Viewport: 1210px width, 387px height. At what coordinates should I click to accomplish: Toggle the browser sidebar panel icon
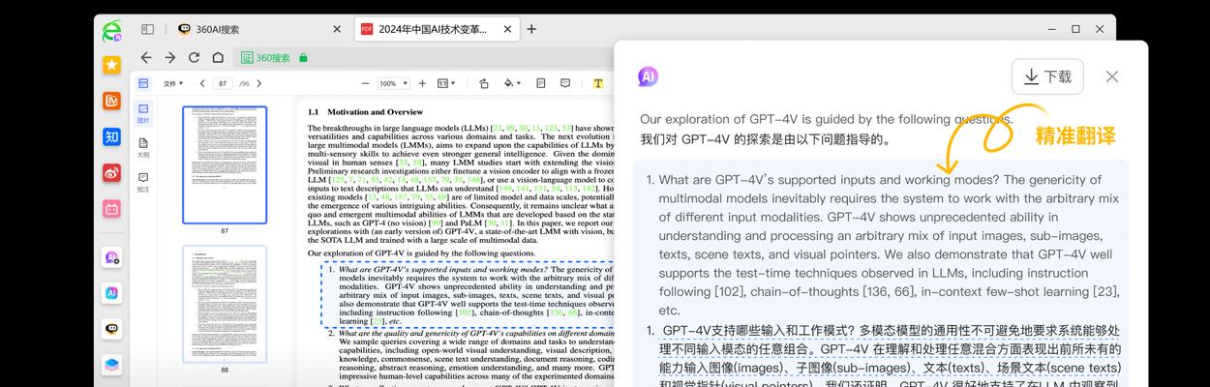(x=147, y=29)
